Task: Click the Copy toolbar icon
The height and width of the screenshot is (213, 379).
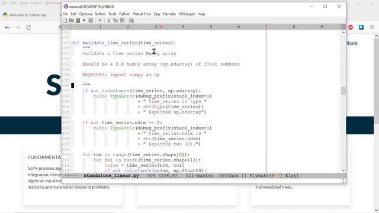Action: tap(115, 21)
